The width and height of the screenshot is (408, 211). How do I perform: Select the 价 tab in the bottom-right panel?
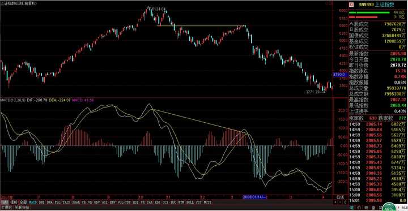359,208
